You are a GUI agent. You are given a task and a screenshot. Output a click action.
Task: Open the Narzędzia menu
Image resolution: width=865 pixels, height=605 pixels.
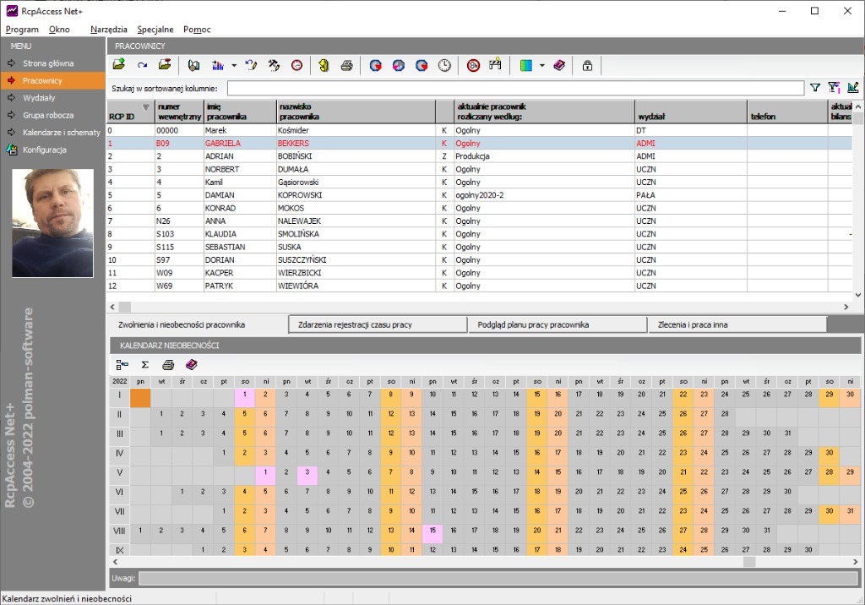click(x=108, y=30)
